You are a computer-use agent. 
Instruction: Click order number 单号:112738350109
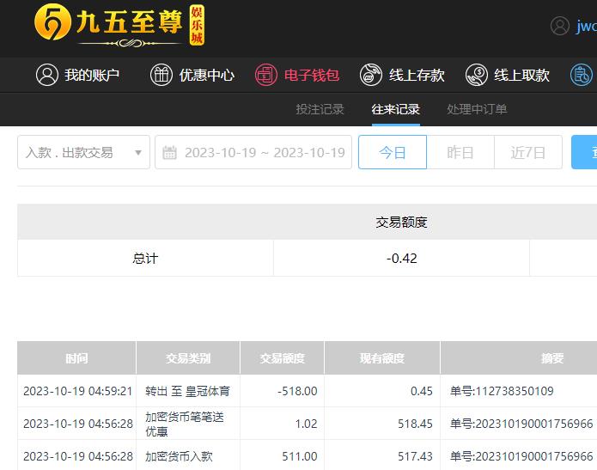click(502, 391)
